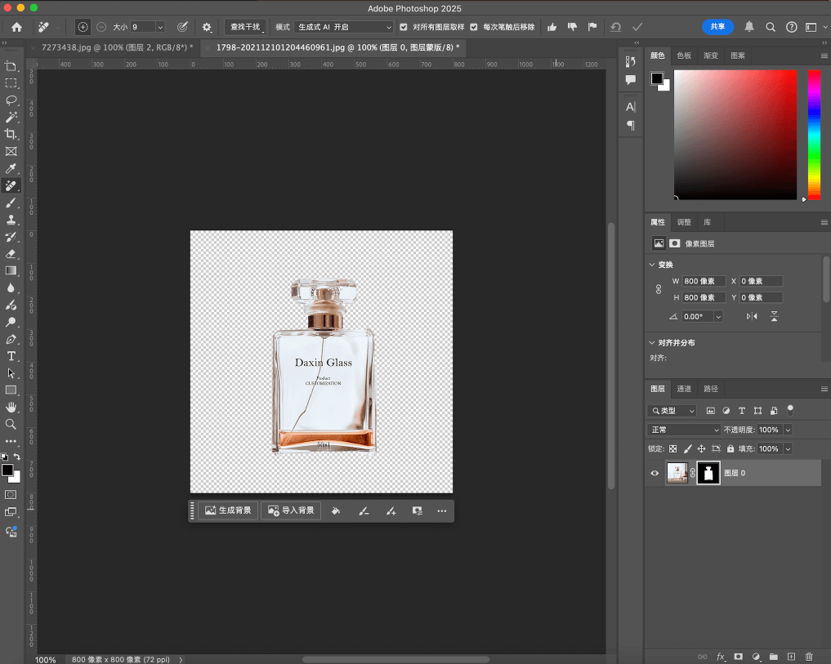Image resolution: width=831 pixels, height=664 pixels.
Task: Select the Crop tool
Action: tap(11, 134)
